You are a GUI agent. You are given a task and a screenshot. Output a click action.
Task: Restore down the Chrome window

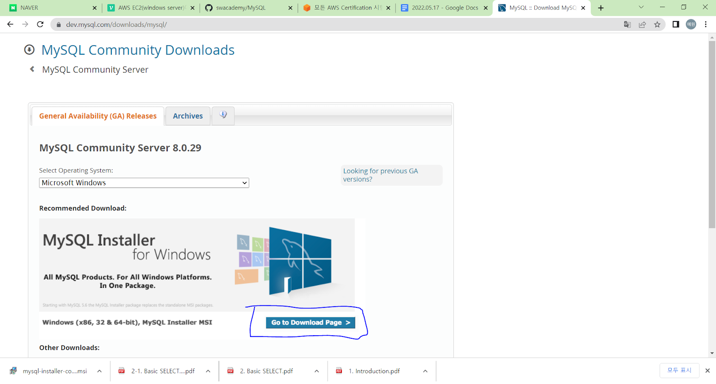point(684,7)
